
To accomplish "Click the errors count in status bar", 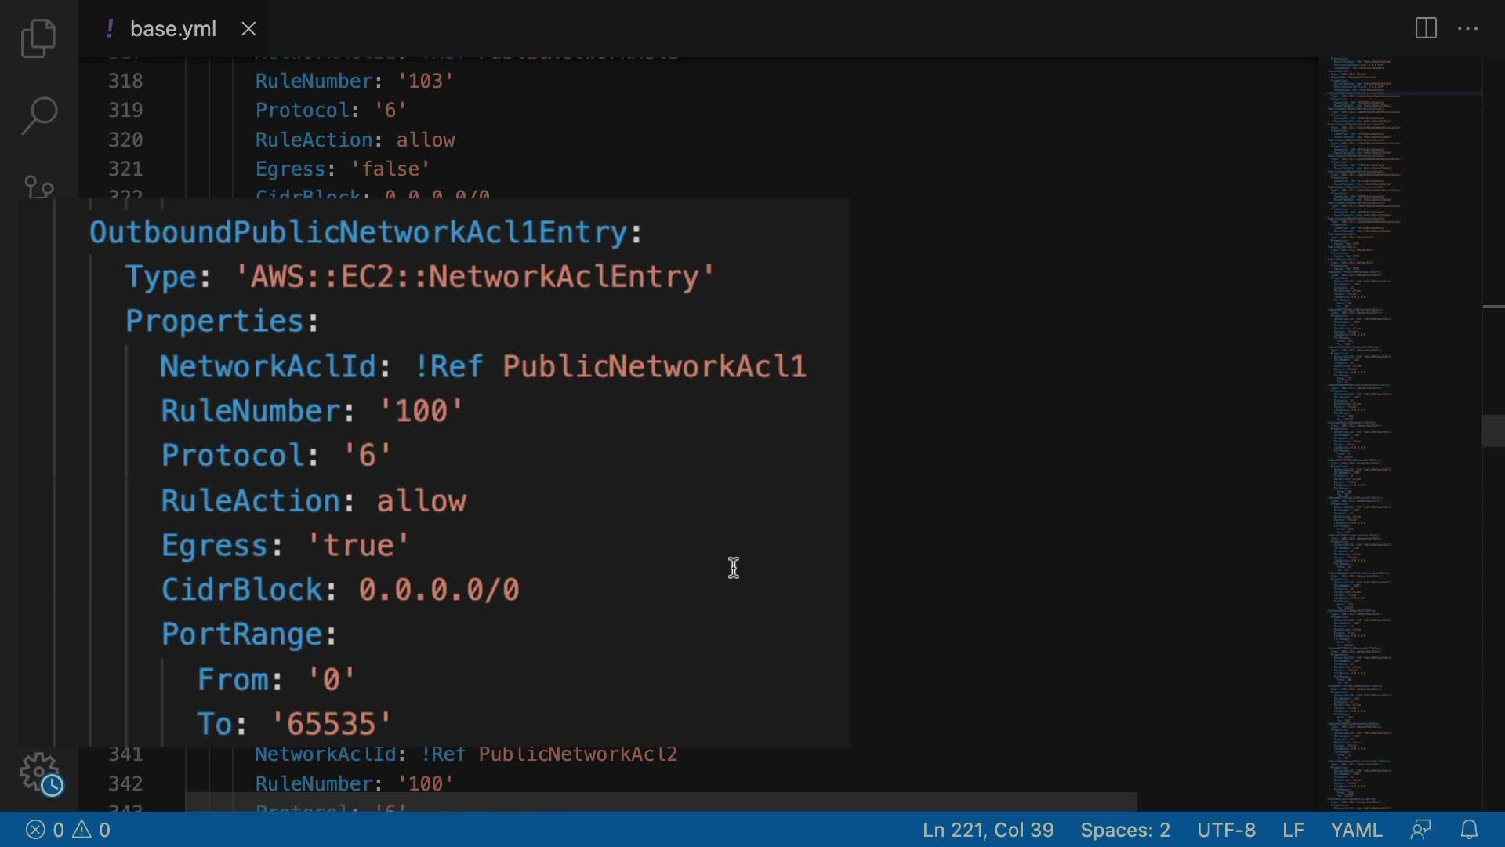I will 45,830.
